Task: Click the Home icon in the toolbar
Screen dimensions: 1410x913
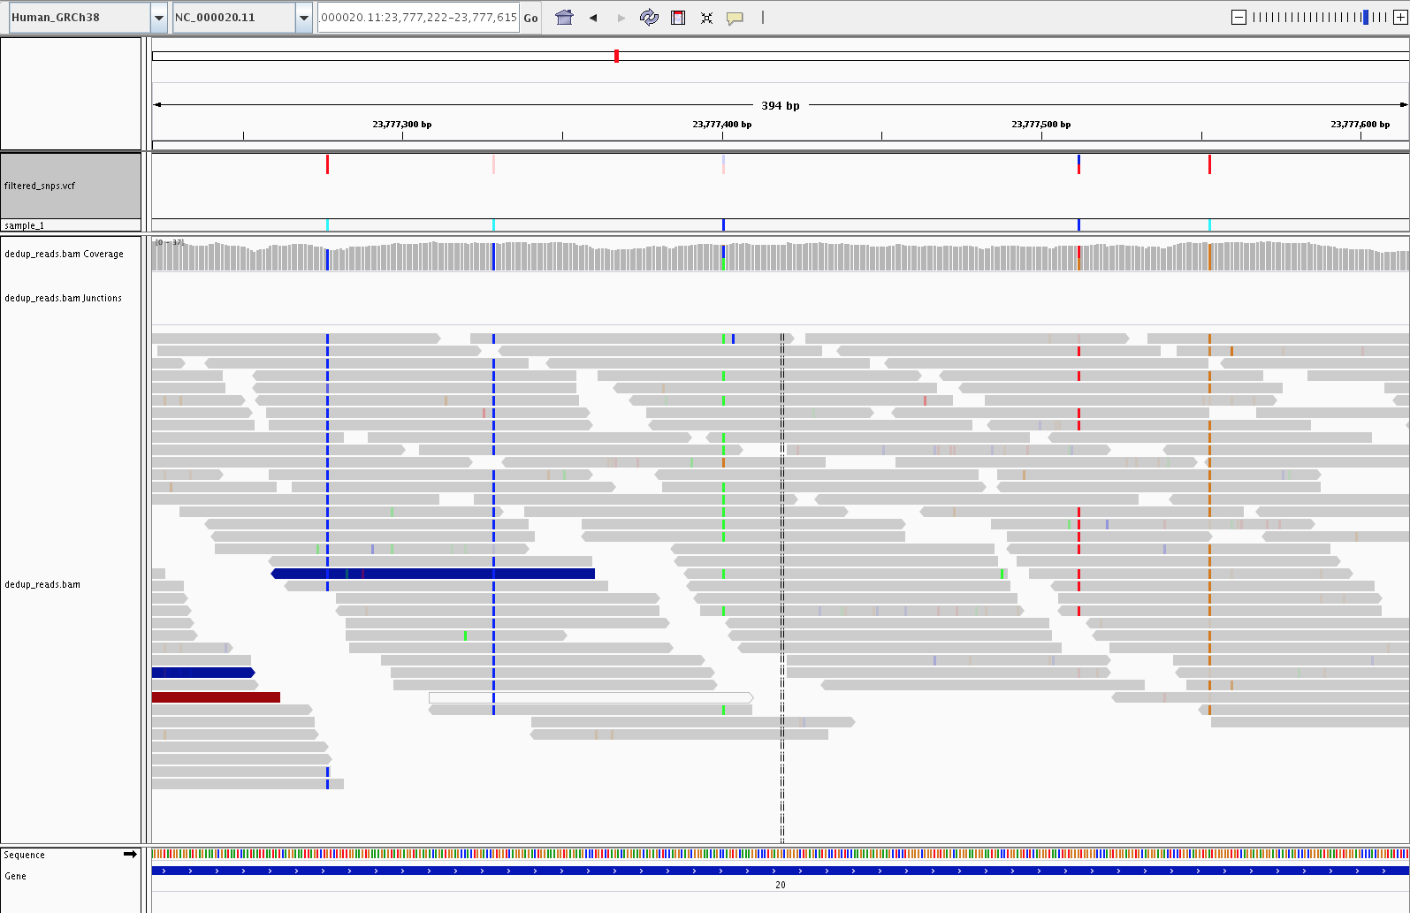Action: [x=564, y=18]
